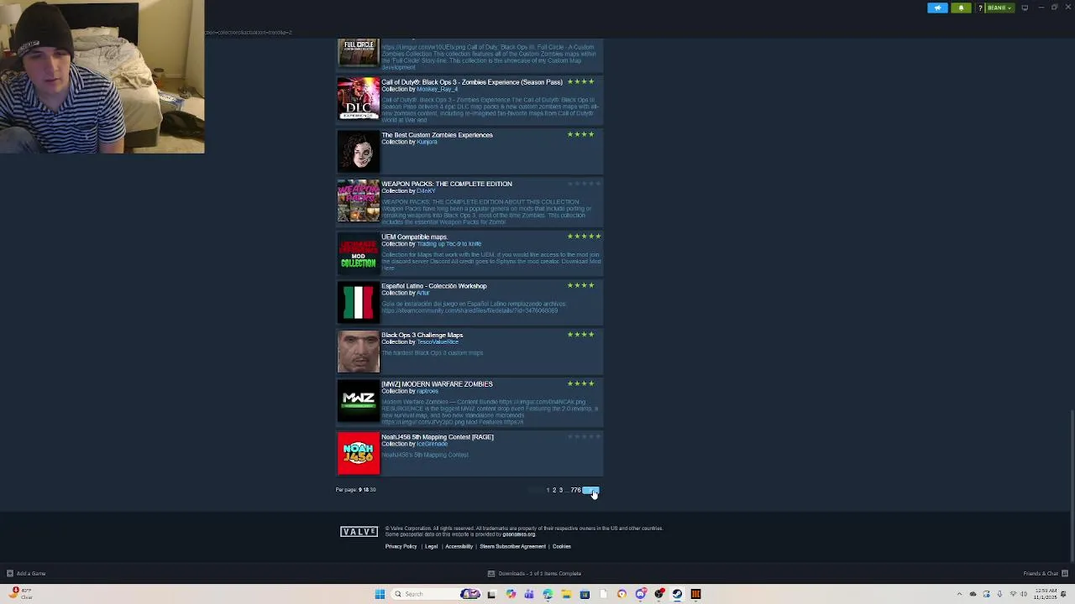
Task: Click the Valve logo in footer
Action: [x=359, y=532]
